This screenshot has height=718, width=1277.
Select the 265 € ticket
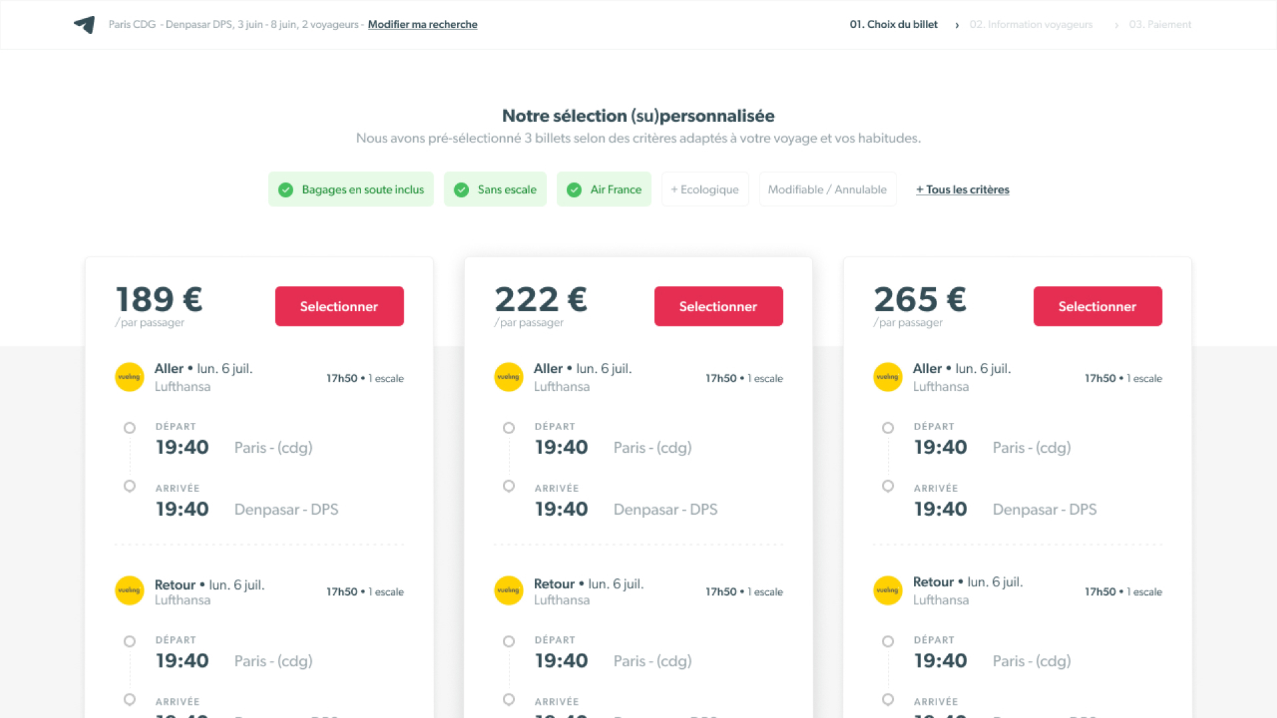coord(1097,306)
